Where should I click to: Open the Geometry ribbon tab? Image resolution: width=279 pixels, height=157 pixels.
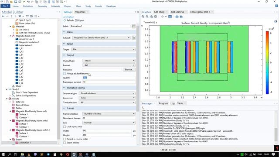(x=42, y=6)
